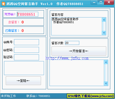Click the maximize window button

(101, 2)
